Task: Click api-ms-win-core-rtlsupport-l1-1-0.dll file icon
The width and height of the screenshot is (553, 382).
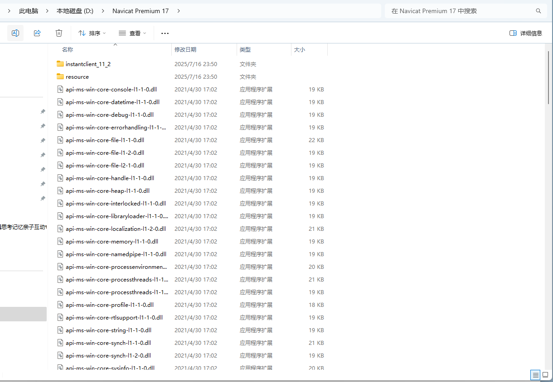Action: (x=60, y=317)
